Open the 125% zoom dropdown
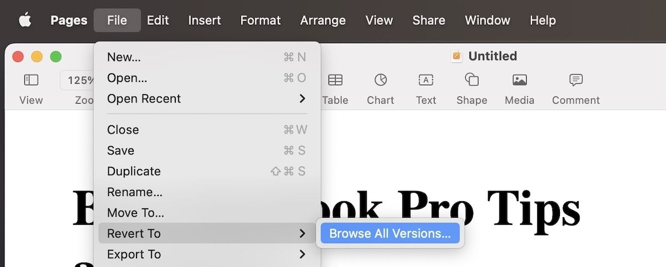This screenshot has width=666, height=267. 78,80
